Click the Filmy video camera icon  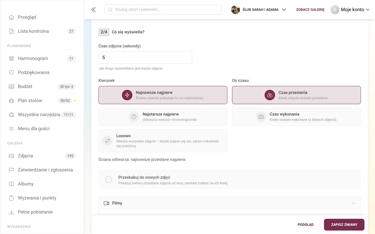tap(106, 203)
